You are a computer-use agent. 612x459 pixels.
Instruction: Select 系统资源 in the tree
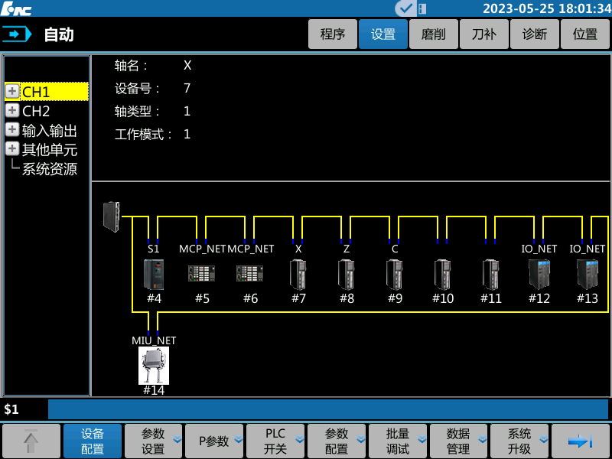pyautogui.click(x=50, y=169)
